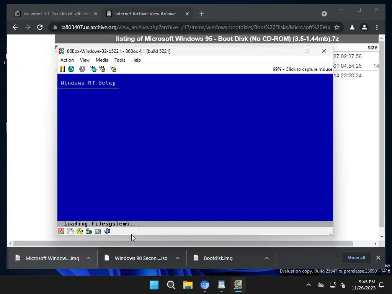Click the sound speaker status icon

pyautogui.click(x=107, y=231)
